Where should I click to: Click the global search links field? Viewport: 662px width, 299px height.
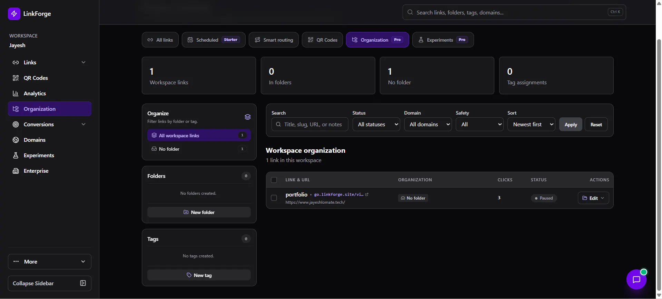[x=514, y=12]
